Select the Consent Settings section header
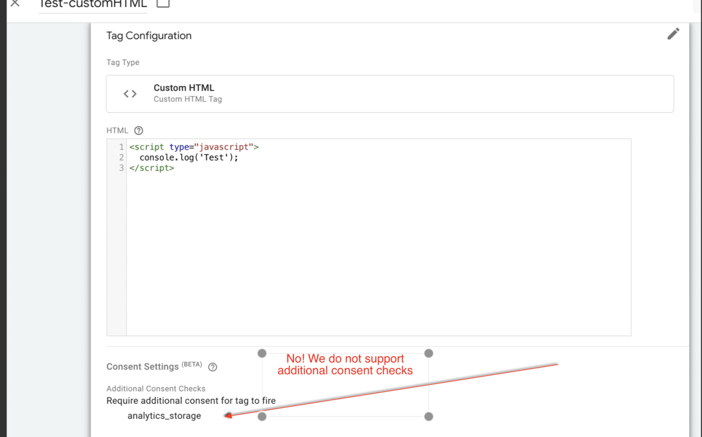Viewport: 702px width, 437px height. tap(142, 366)
